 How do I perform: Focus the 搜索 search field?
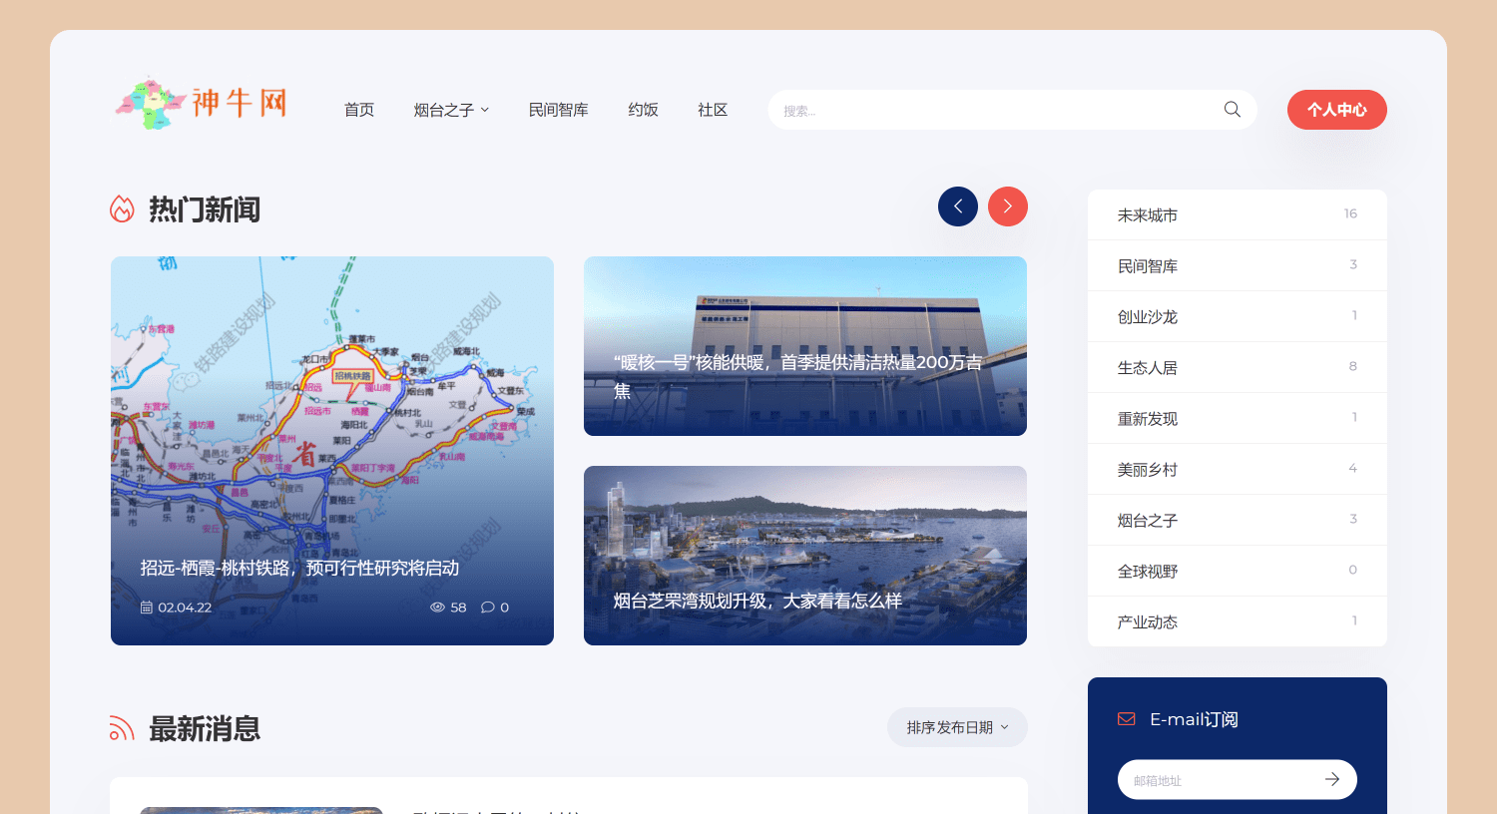(998, 110)
